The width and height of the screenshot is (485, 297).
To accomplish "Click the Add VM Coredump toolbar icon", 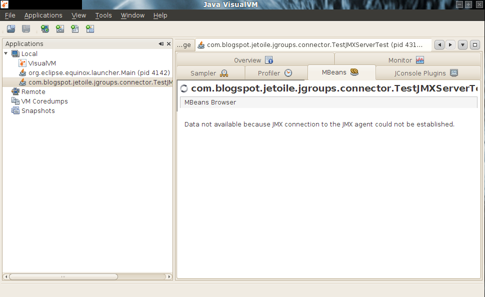I will pyautogui.click(x=75, y=29).
